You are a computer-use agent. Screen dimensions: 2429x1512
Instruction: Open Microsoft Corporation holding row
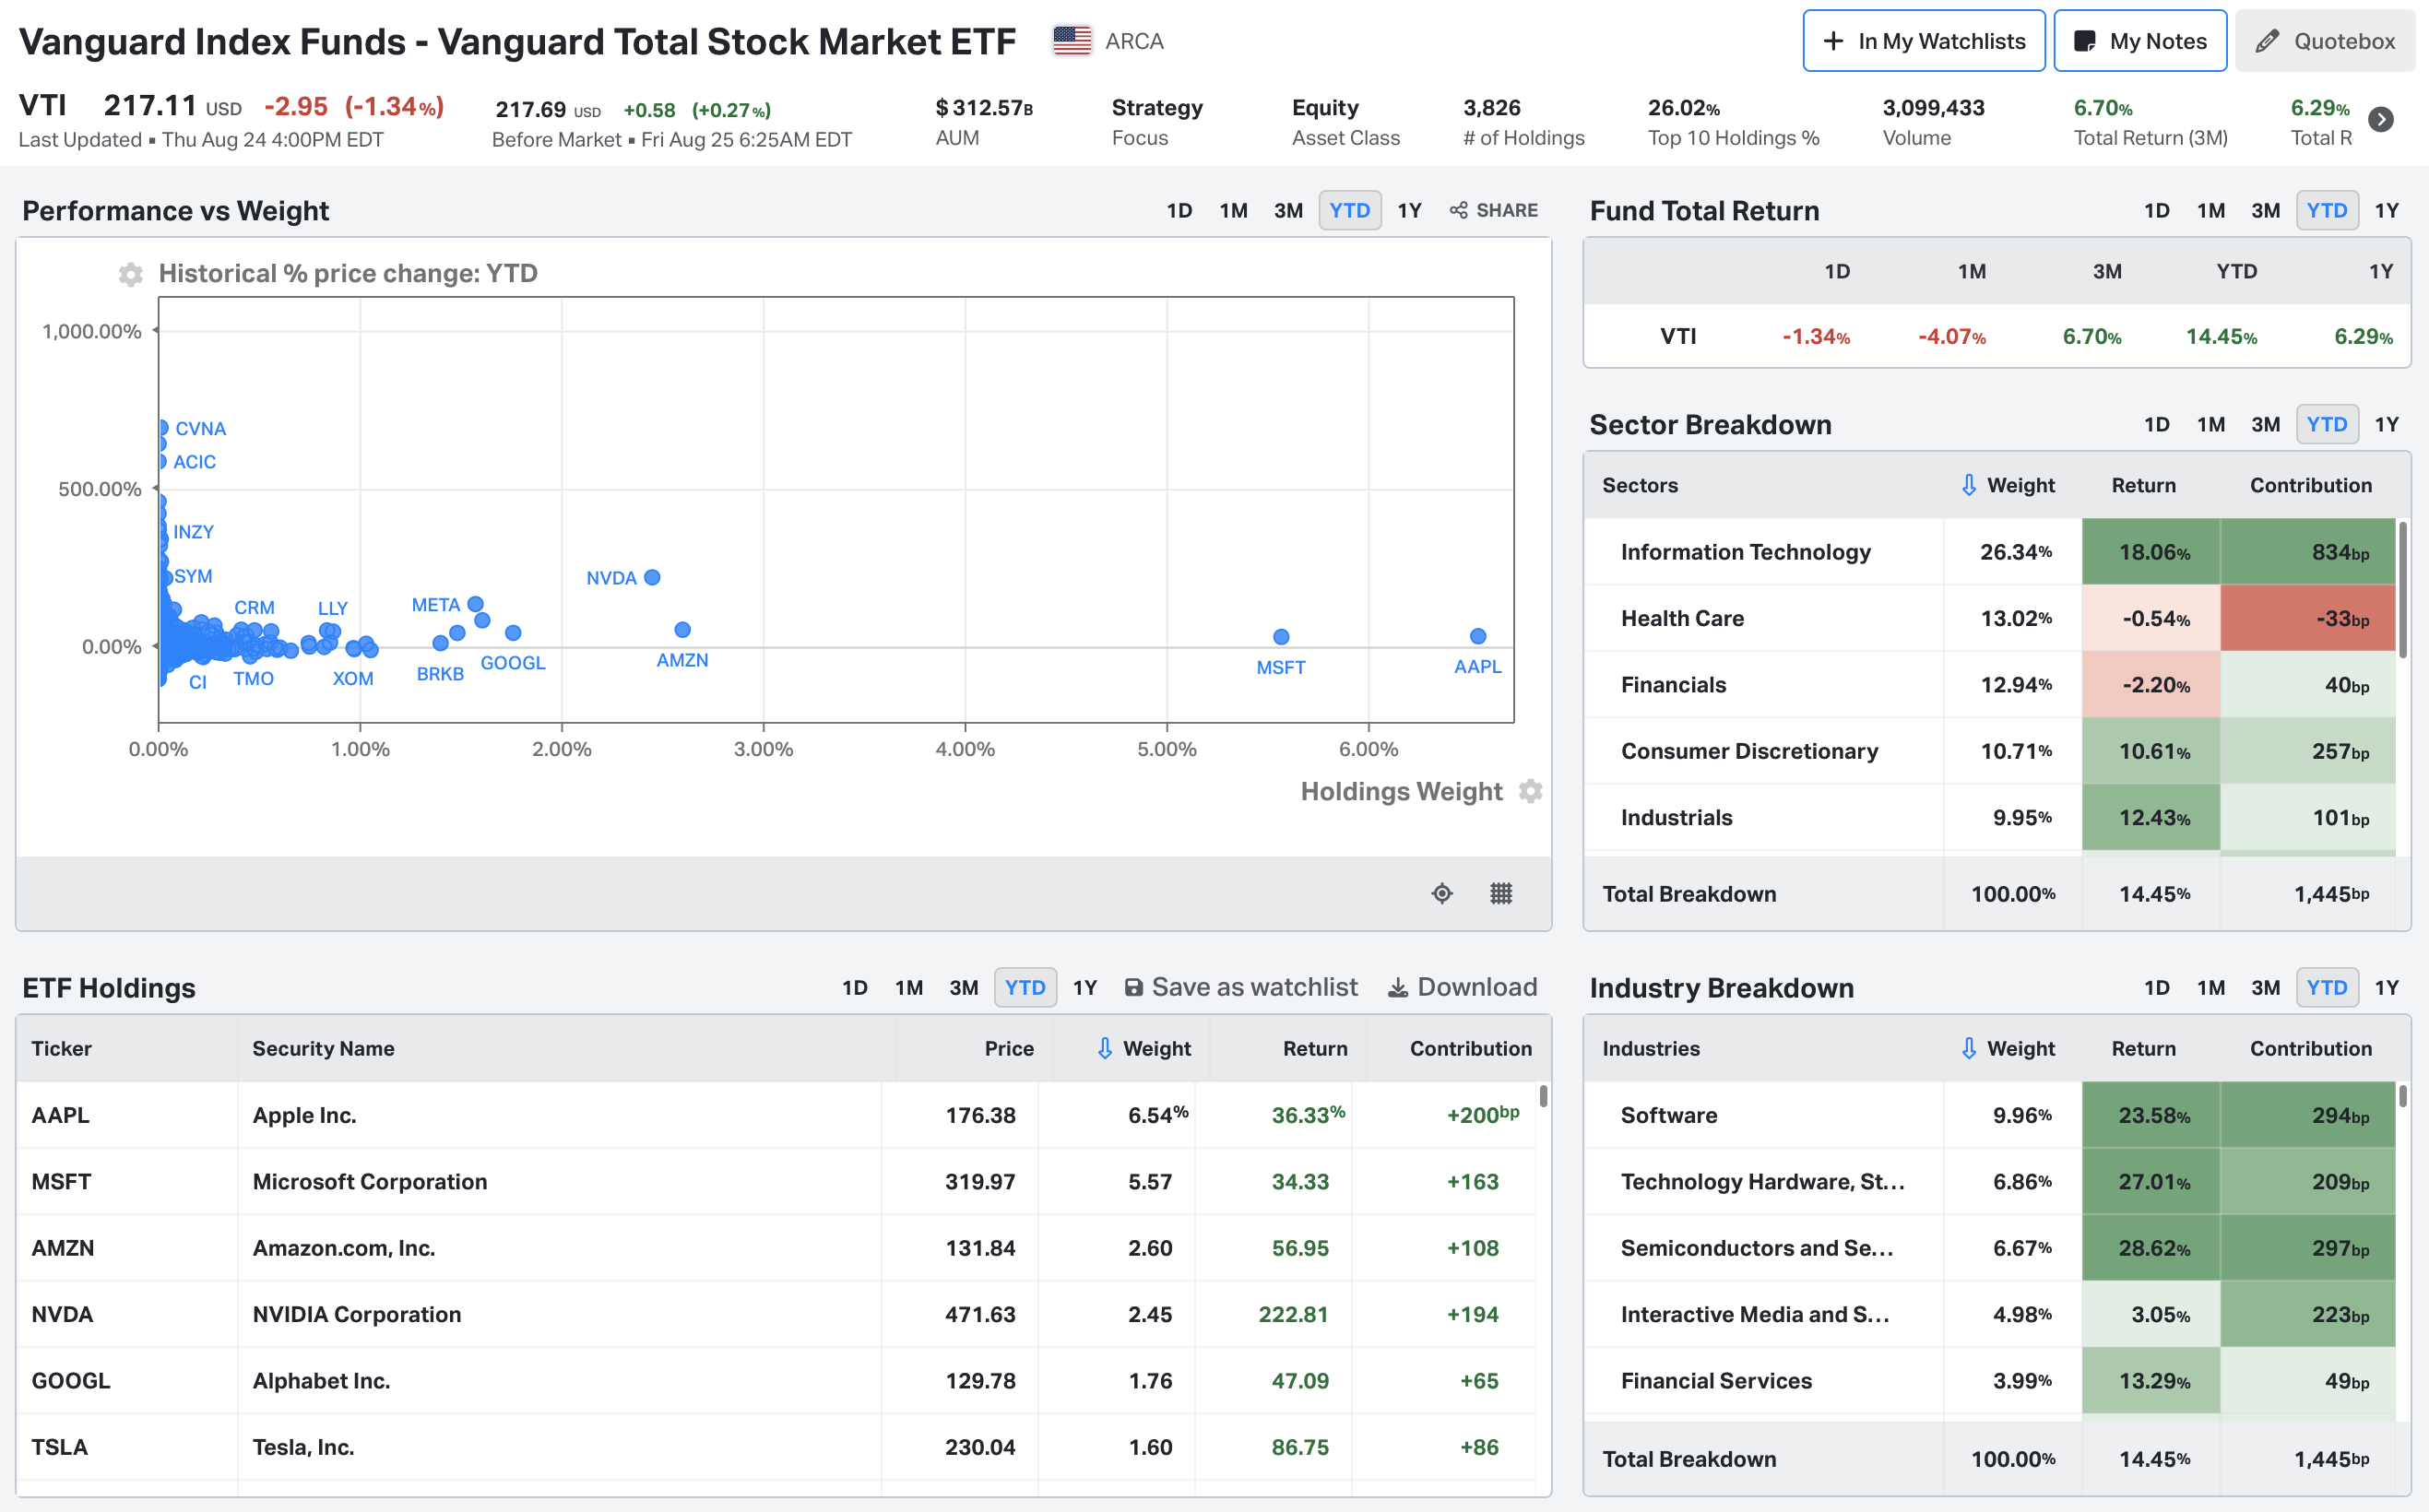click(x=776, y=1181)
